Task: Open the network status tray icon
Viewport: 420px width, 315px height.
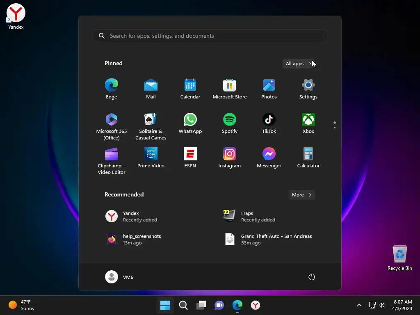Action: [372, 305]
